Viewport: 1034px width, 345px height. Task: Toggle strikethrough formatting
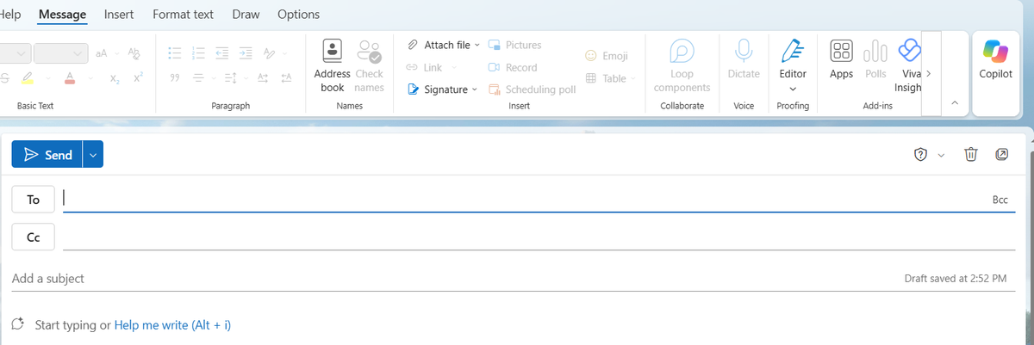(4, 78)
